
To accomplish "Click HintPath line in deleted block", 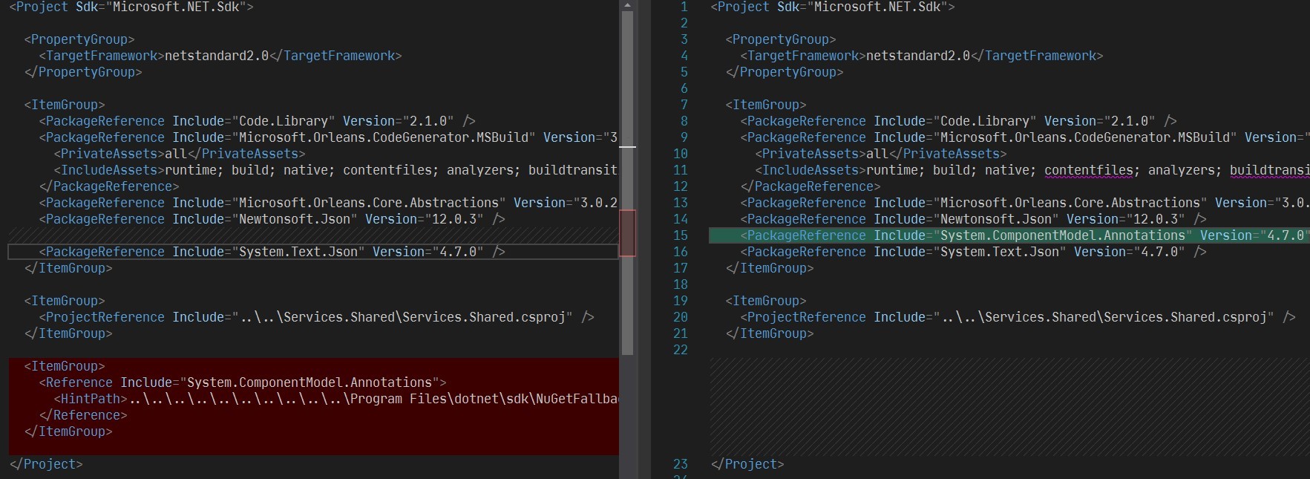I will click(x=334, y=399).
